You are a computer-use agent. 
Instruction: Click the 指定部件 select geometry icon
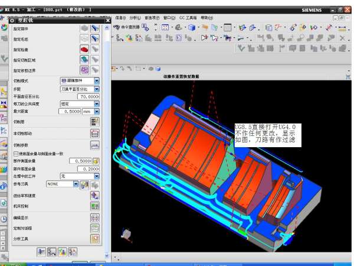pos(84,28)
